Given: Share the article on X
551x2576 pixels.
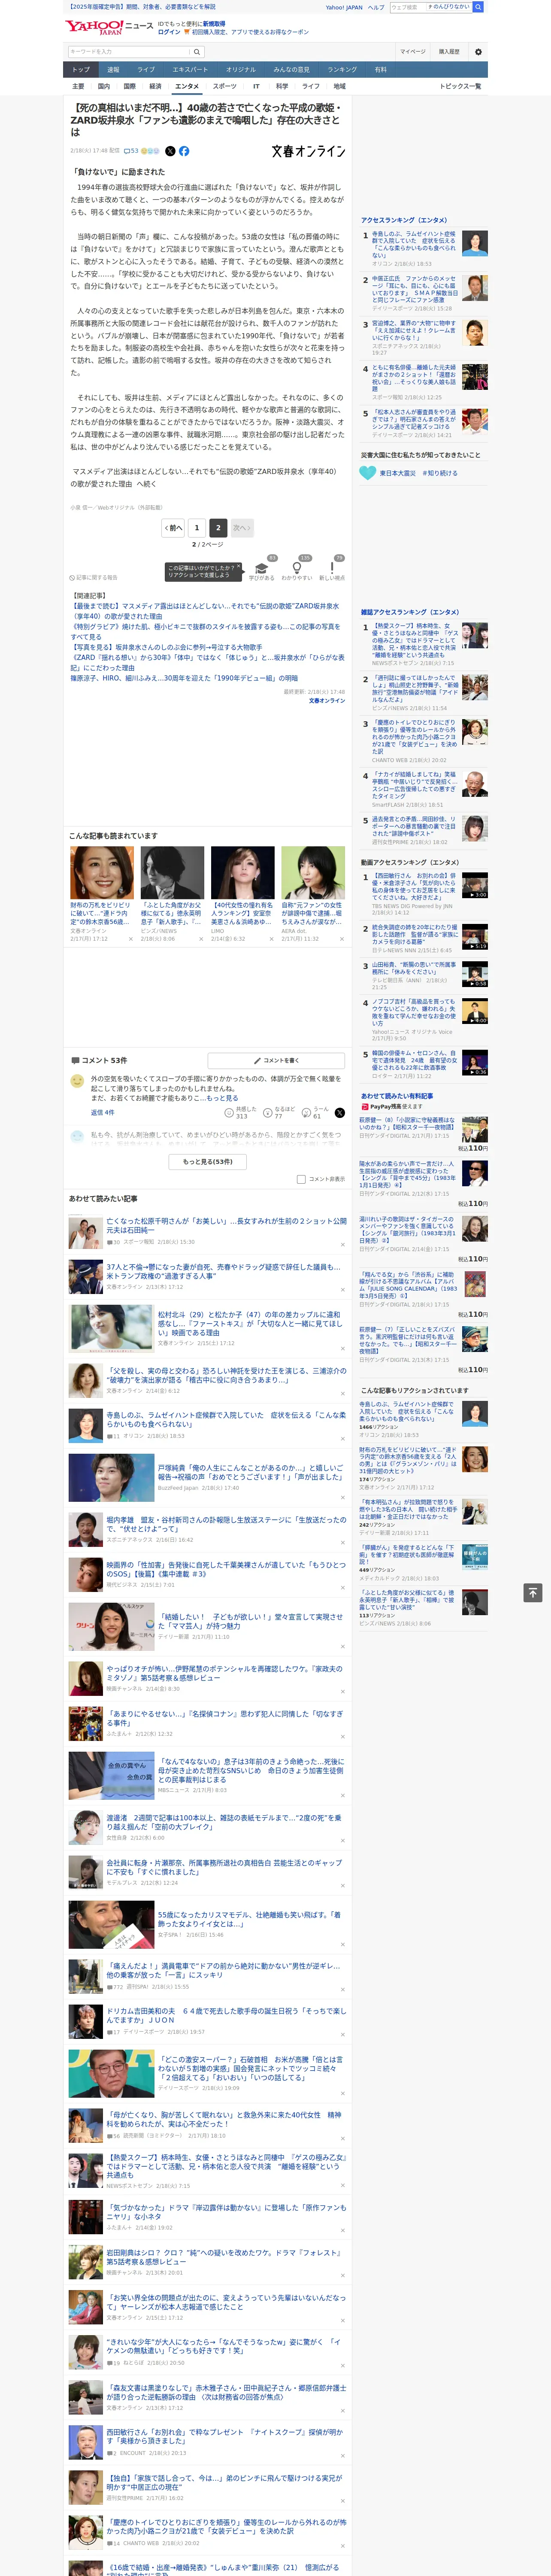Looking at the screenshot, I should pyautogui.click(x=170, y=151).
